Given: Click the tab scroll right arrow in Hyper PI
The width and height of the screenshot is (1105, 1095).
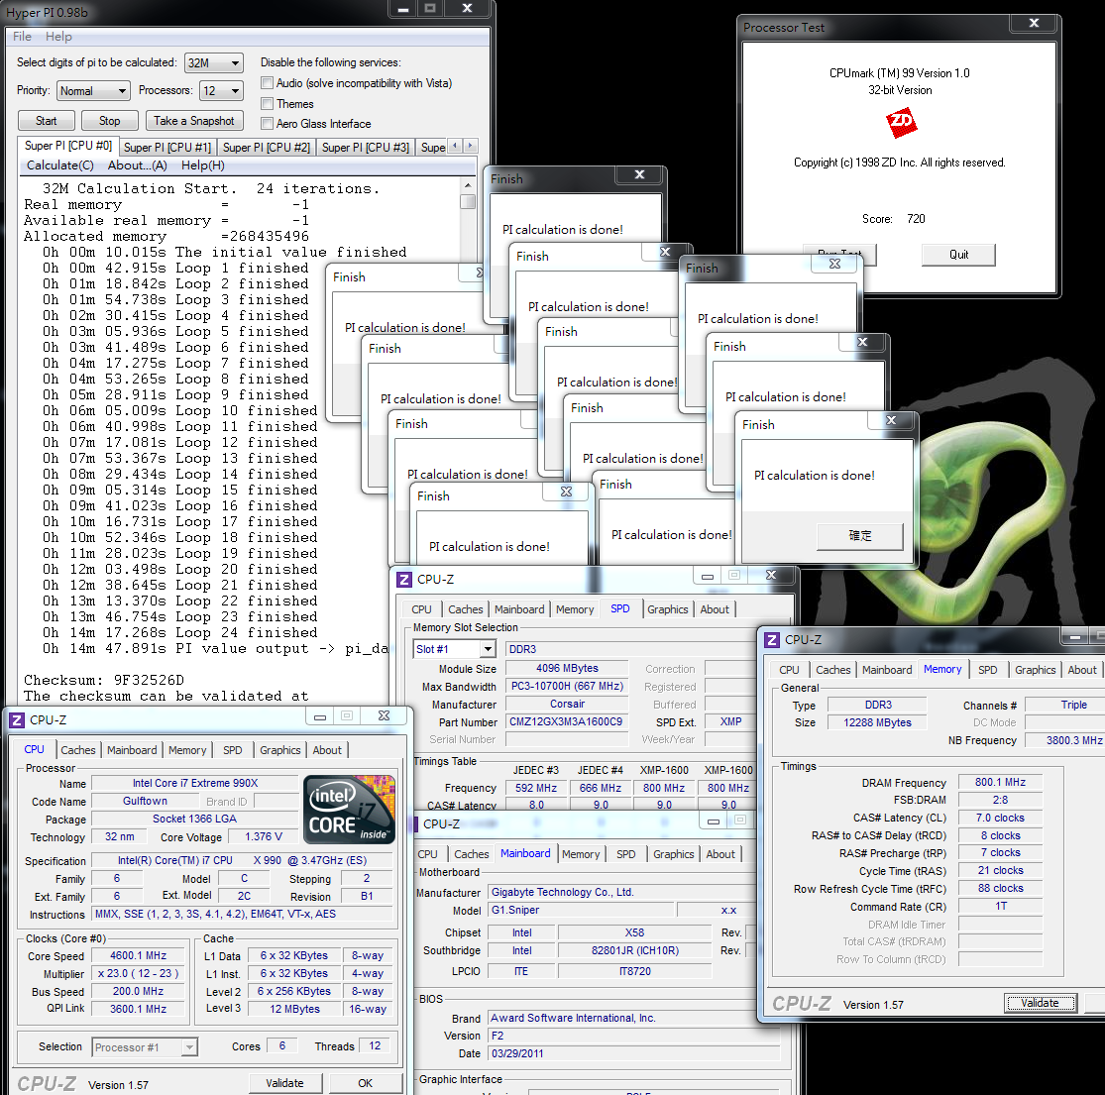Looking at the screenshot, I should click(470, 146).
